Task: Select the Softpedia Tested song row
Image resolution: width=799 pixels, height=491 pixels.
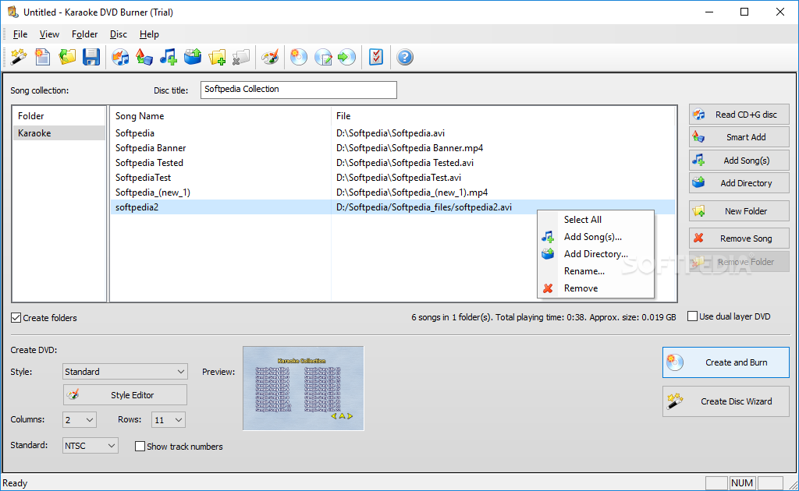Action: (393, 163)
